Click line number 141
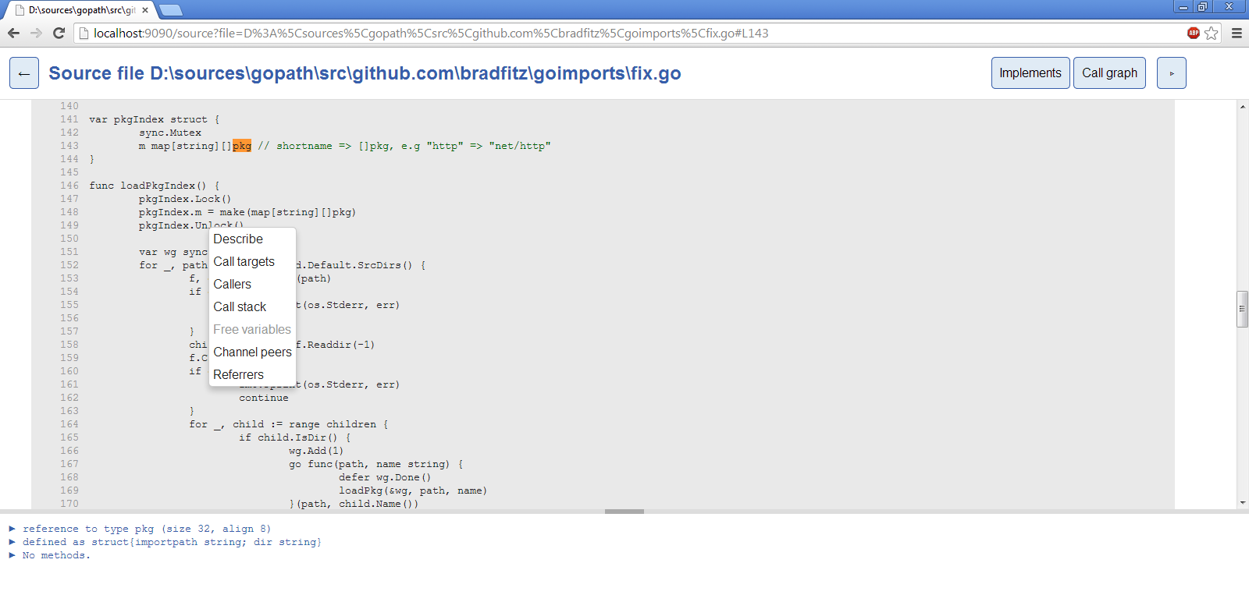1249x602 pixels. click(x=69, y=119)
